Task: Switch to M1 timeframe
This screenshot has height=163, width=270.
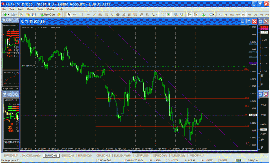Action: (x=220, y=15)
